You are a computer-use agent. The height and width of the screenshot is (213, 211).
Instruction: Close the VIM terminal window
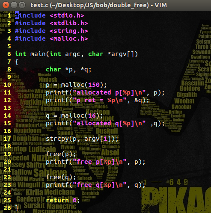click(6, 5)
